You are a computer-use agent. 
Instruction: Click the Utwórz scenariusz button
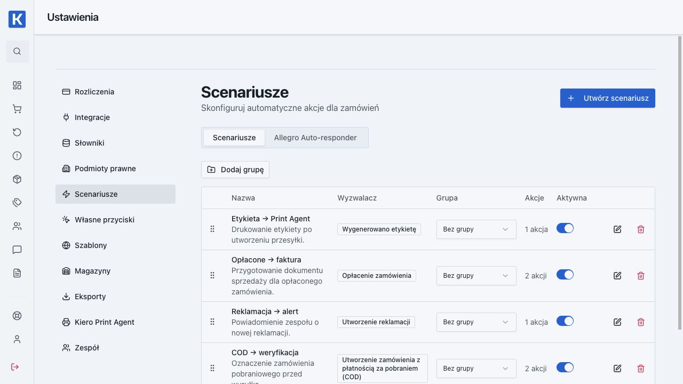(608, 98)
